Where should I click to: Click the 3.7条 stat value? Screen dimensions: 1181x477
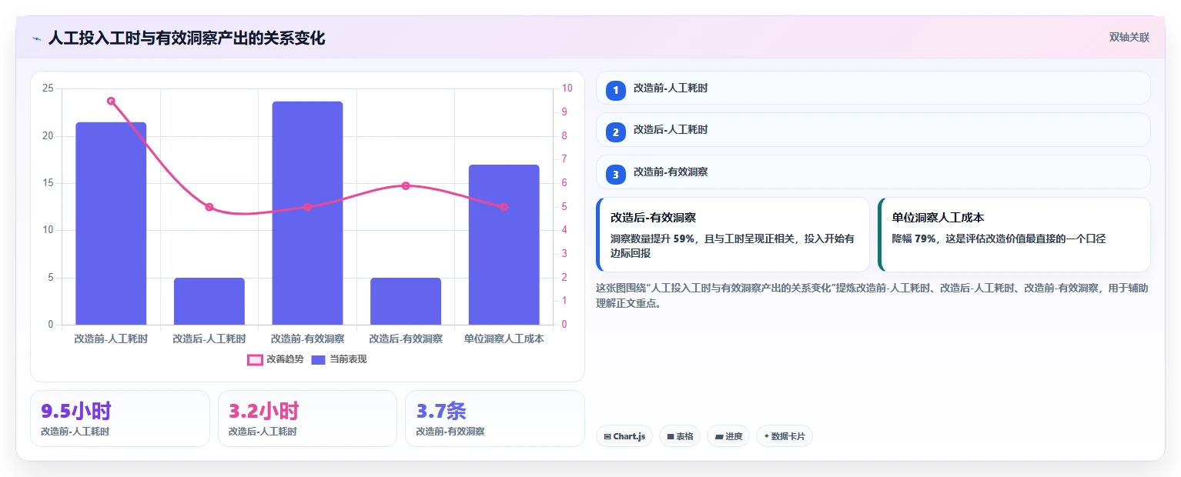point(441,411)
